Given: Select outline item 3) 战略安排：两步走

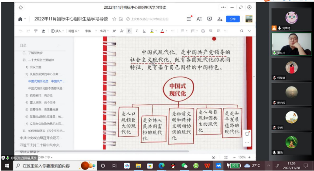Looking at the screenshot, I should pos(39,95).
